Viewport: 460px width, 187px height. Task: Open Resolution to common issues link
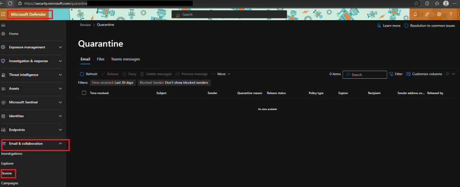[430, 25]
